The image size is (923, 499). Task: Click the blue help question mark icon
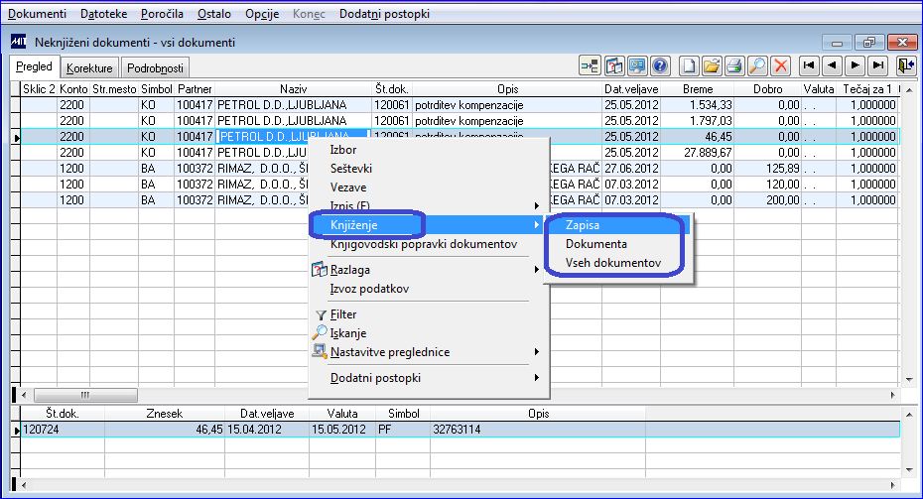[x=660, y=65]
